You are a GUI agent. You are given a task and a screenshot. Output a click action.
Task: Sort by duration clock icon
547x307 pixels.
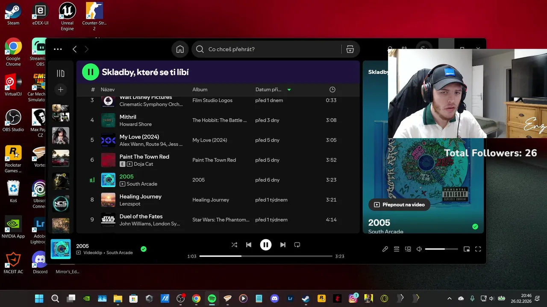332,90
